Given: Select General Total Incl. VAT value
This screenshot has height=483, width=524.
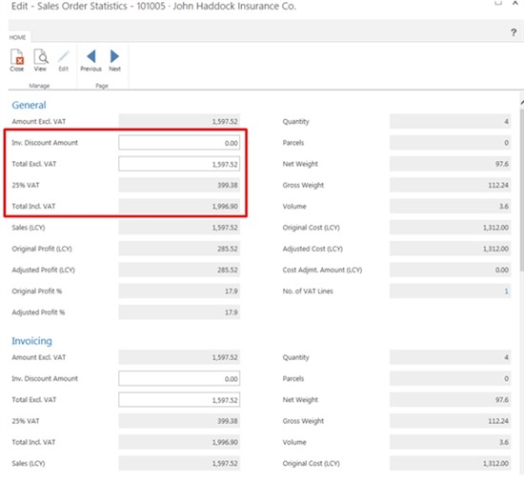Looking at the screenshot, I should [179, 206].
